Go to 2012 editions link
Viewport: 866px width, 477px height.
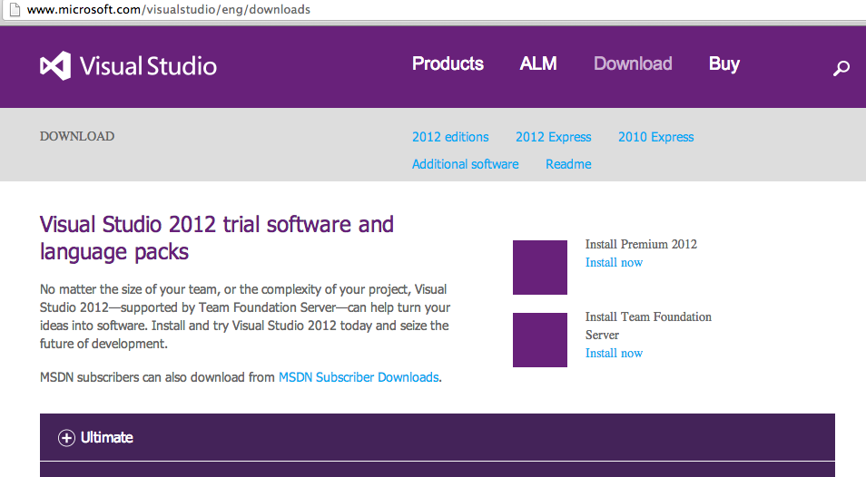click(x=450, y=137)
